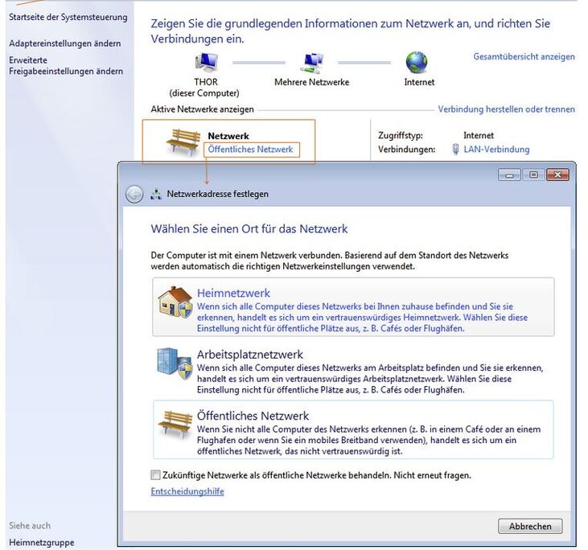Click the Internet label under the globe
Screen dimensions: 588x550
point(419,82)
